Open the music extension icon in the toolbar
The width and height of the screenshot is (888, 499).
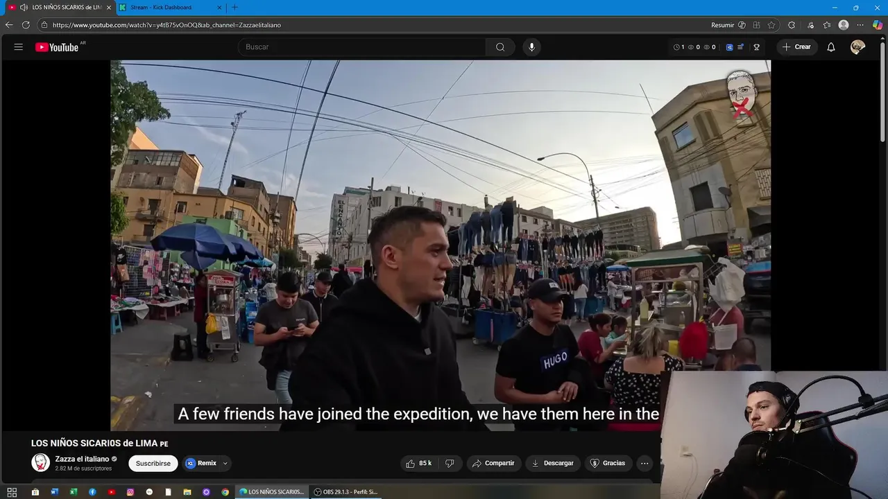coord(810,25)
